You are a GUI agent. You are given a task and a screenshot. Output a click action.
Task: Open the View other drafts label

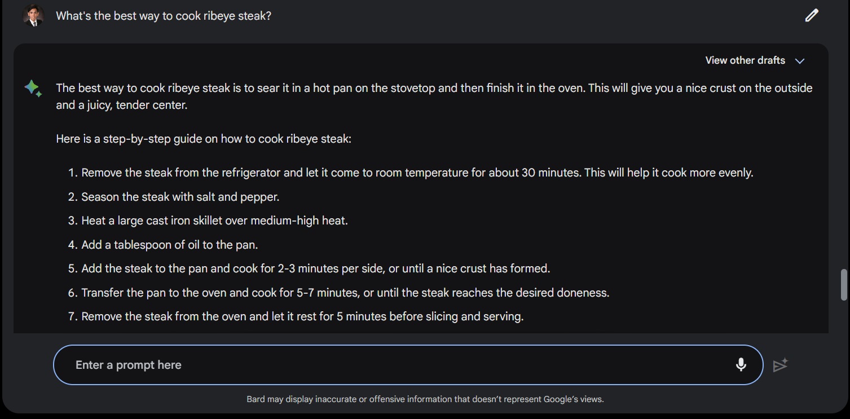click(745, 60)
